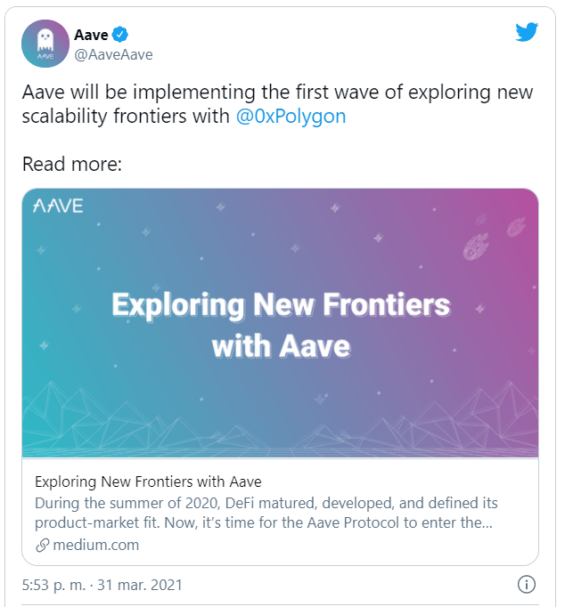Click the Aave display name
Image resolution: width=565 pixels, height=607 pixels.
pos(92,36)
